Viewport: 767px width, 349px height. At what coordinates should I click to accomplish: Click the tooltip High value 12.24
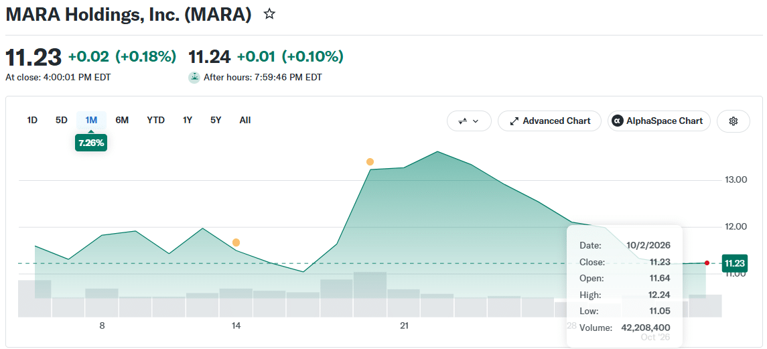point(660,295)
